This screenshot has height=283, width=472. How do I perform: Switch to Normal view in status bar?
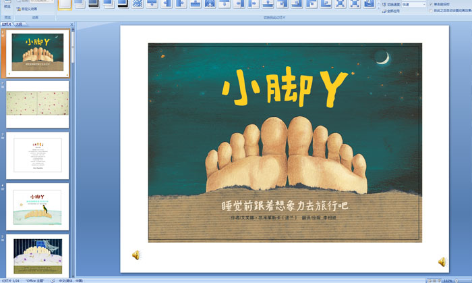430,280
